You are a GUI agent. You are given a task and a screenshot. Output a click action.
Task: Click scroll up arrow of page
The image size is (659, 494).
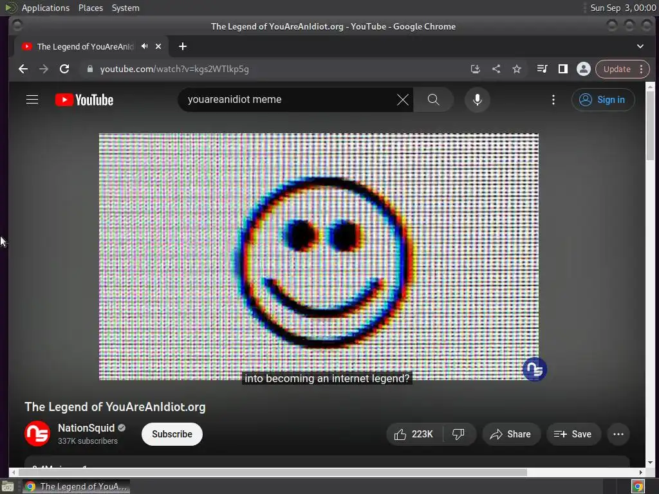pos(650,86)
